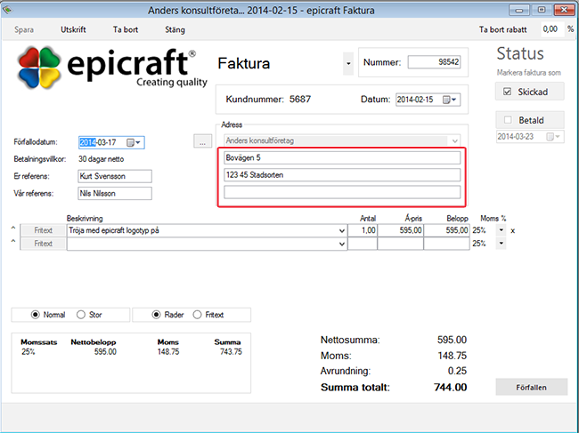Screen dimensions: 579x433
Task: Click the up caret beside Tröja row
Action: 13,229
